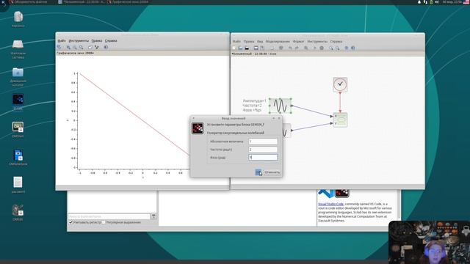The image size is (470, 264).
Task: Click the Open diagram icon in Xcos toolbar
Action: [240, 48]
